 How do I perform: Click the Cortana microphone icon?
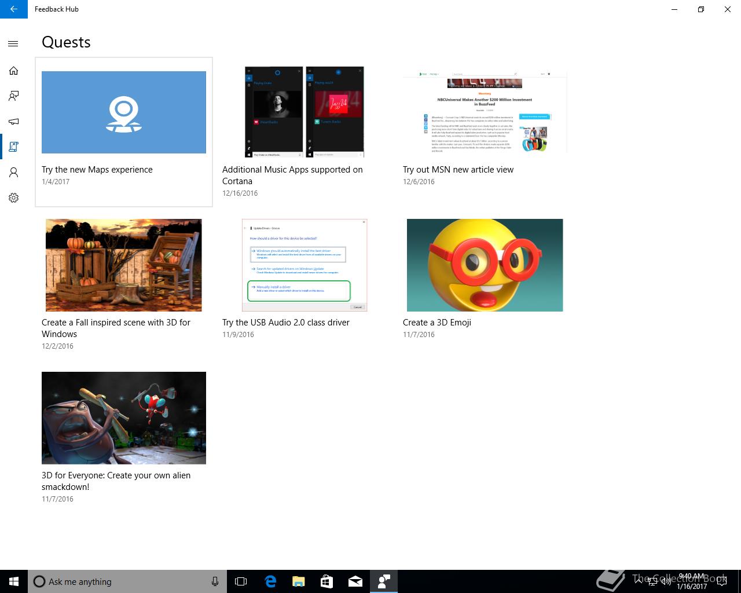(x=215, y=581)
